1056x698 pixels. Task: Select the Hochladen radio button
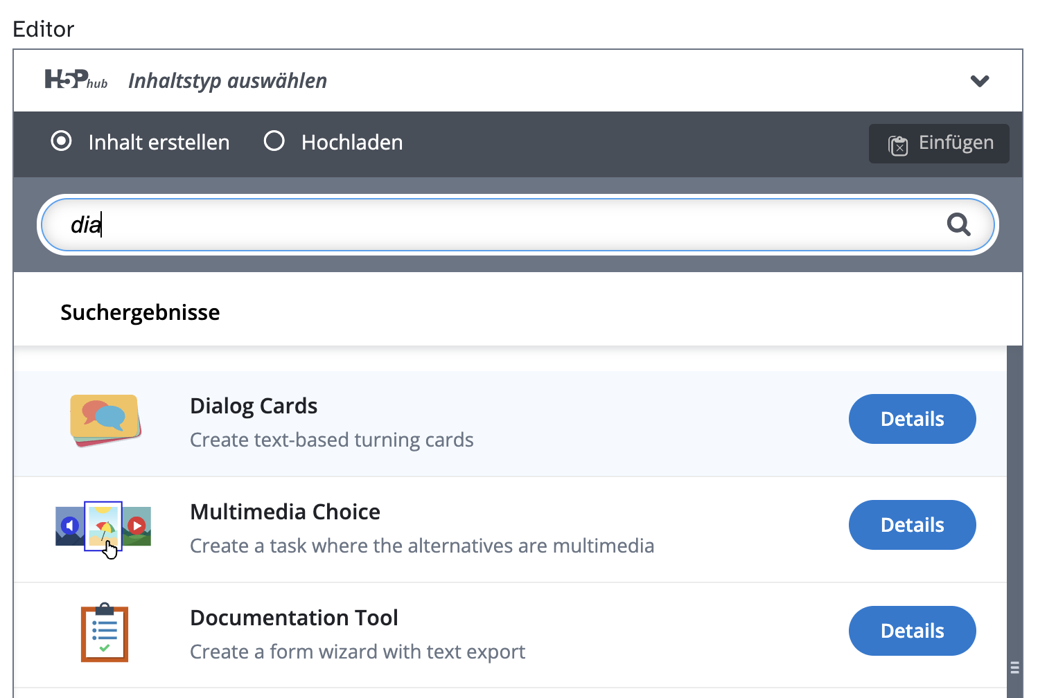(x=274, y=141)
